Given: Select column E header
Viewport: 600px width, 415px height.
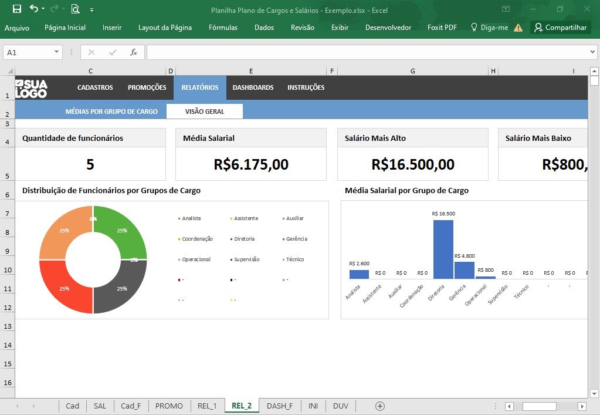Looking at the screenshot, I should click(x=251, y=71).
